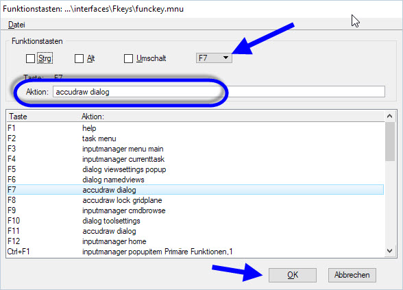The image size is (403, 290).
Task: Click the list scroll up arrow
Action: pyautogui.click(x=389, y=117)
